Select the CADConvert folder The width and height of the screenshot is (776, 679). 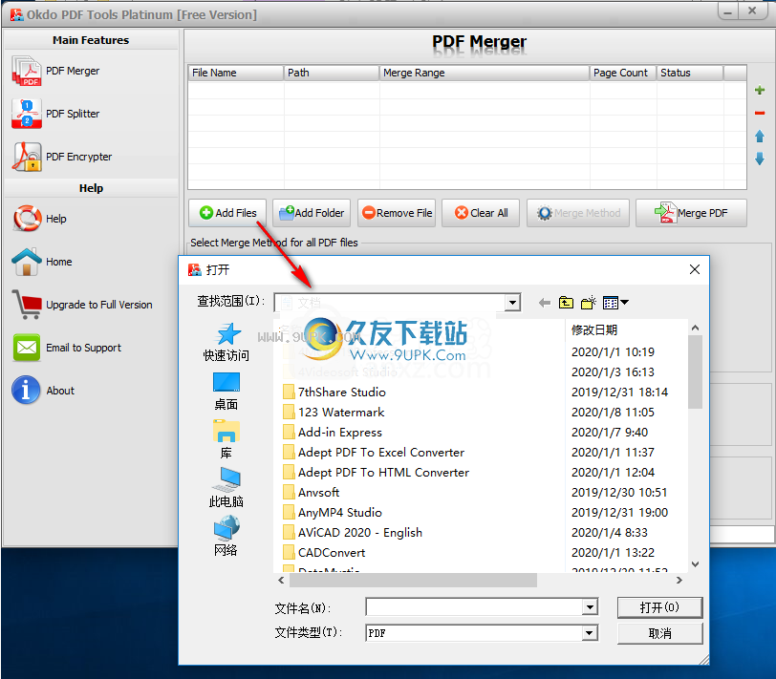click(324, 552)
